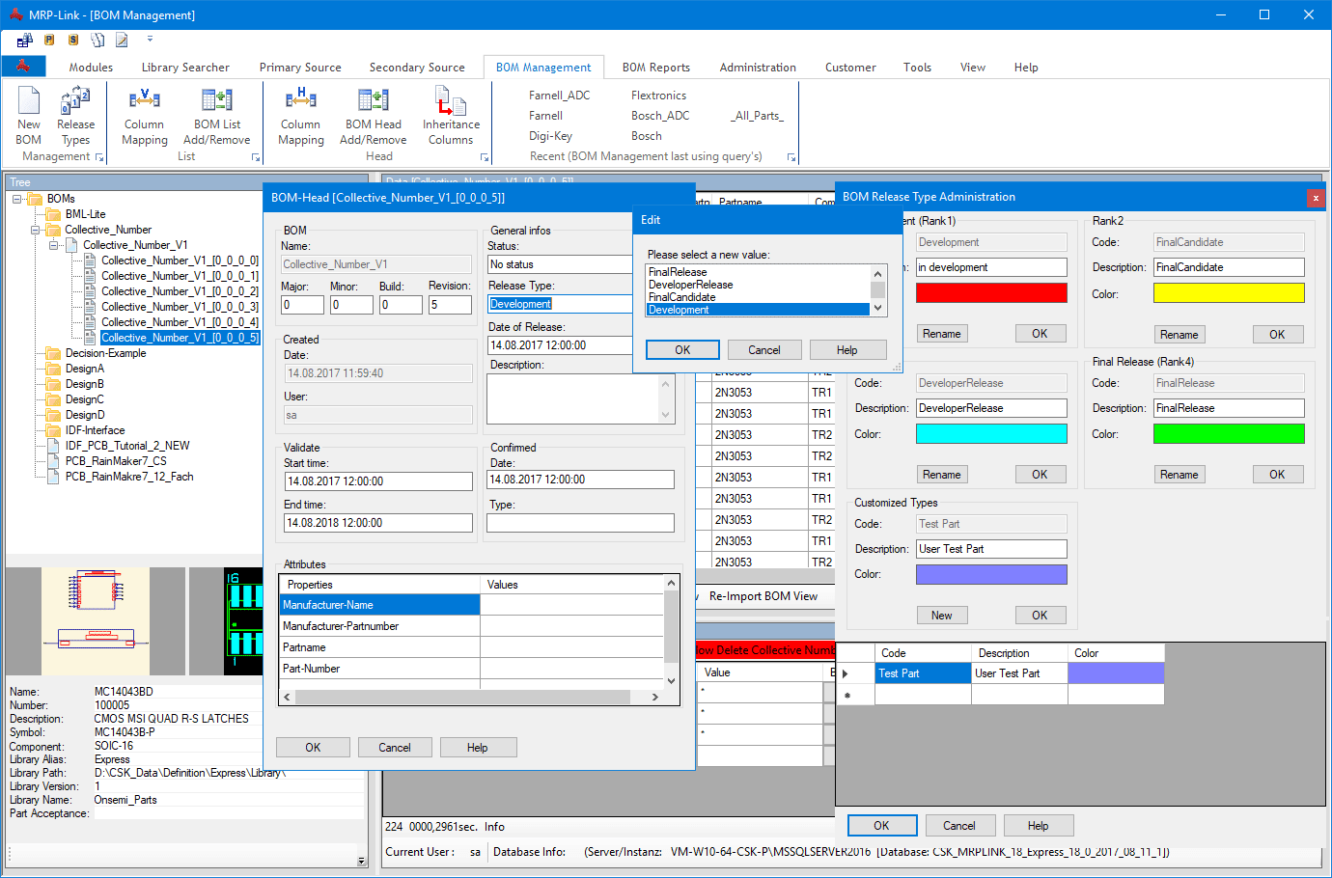Open the Inheritance Columns tool

pos(451,100)
